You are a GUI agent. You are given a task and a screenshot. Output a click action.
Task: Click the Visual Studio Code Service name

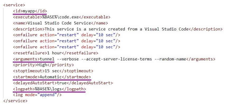[59, 23]
